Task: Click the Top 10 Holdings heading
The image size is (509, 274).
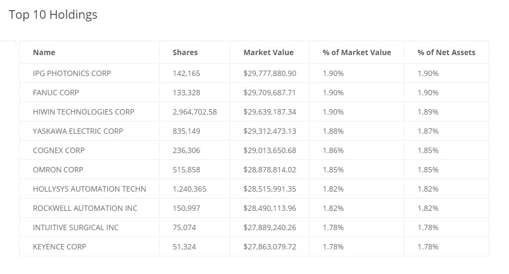Action: point(53,15)
